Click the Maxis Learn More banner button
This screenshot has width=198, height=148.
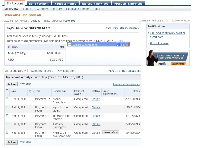(x=178, y=64)
